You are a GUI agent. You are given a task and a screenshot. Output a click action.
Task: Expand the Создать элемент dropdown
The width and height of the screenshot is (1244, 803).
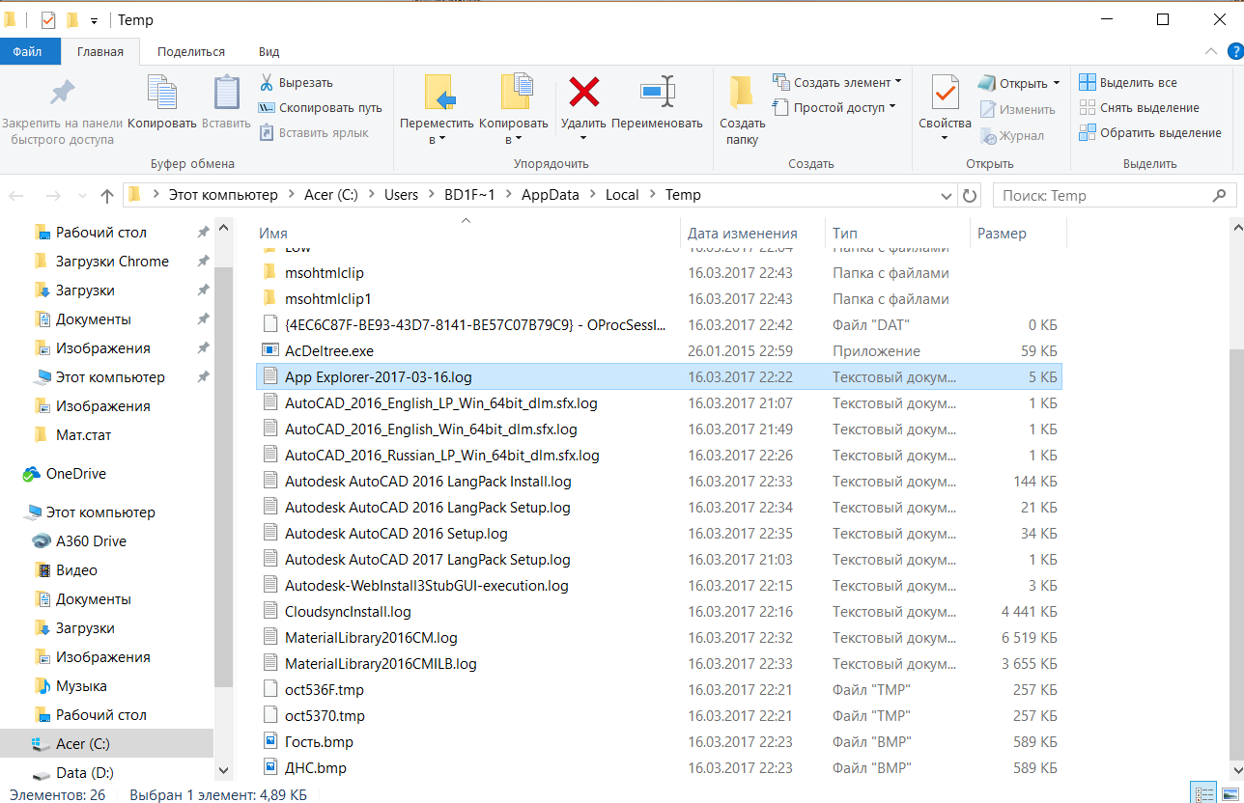(x=899, y=82)
